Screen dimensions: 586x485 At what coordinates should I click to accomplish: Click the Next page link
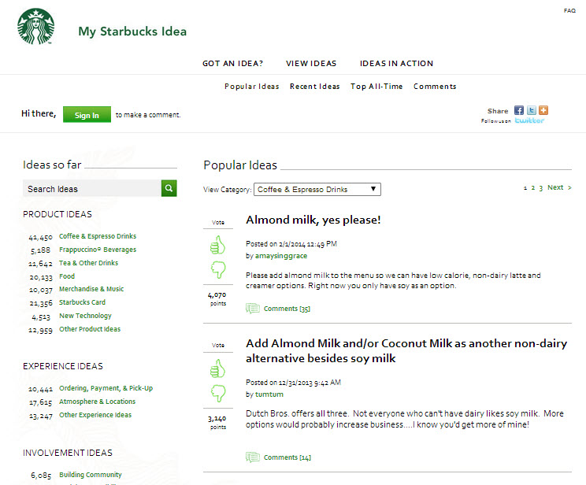[559, 187]
